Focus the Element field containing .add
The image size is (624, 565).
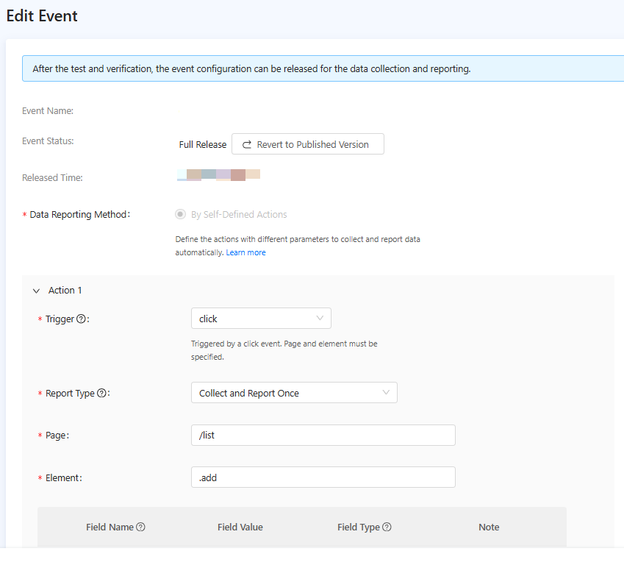323,477
